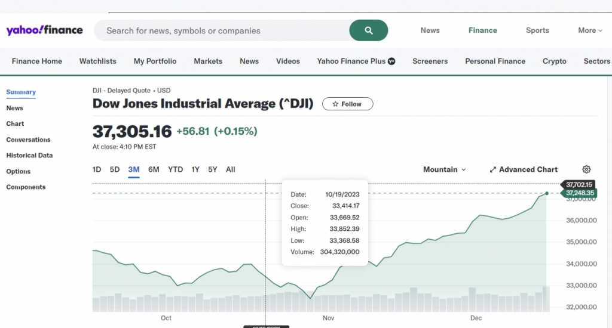612x328 pixels.
Task: Open the Advanced Chart view
Action: coord(524,169)
